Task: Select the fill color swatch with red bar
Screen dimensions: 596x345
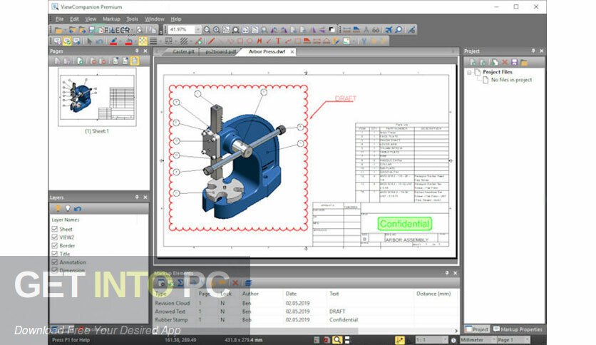Action: pos(128,41)
